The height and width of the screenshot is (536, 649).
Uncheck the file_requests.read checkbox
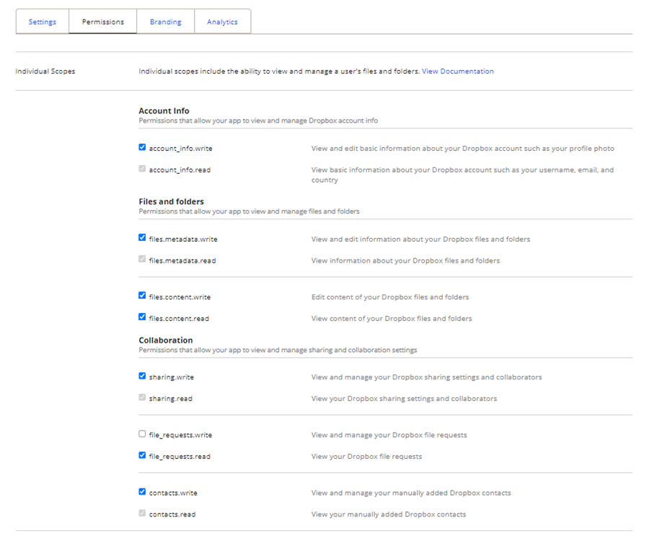[x=142, y=455]
